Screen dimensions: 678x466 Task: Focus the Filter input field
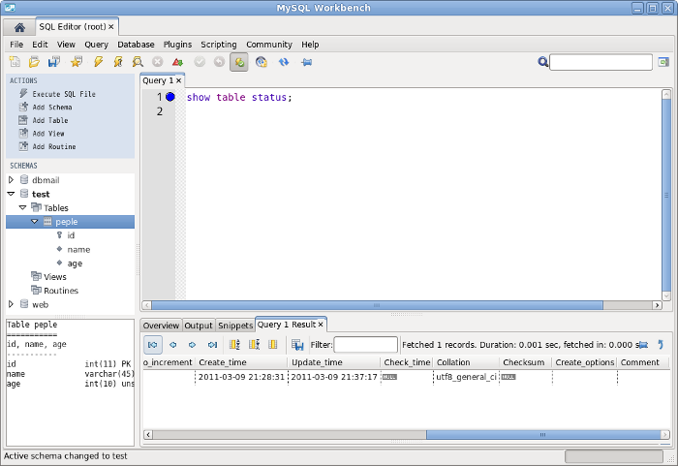coord(366,345)
